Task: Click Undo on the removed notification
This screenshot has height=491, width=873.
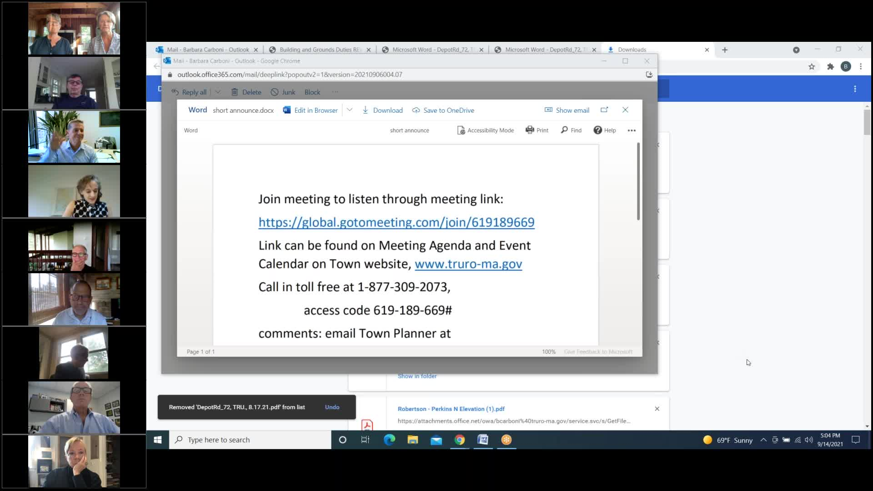Action: click(x=332, y=407)
